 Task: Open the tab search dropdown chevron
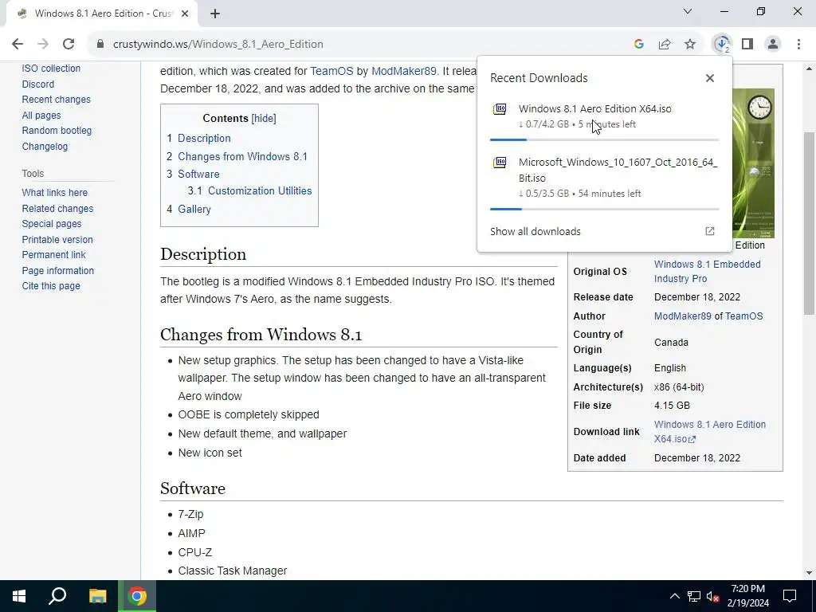pyautogui.click(x=688, y=11)
